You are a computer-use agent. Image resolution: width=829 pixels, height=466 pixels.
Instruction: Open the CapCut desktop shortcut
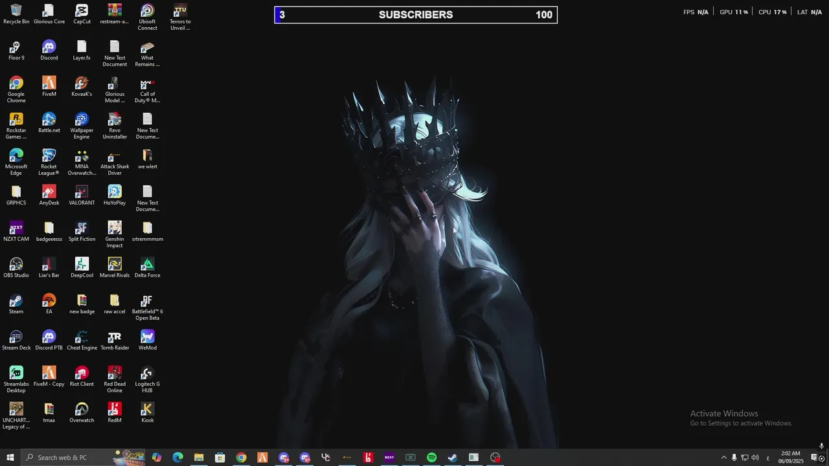pos(82,14)
